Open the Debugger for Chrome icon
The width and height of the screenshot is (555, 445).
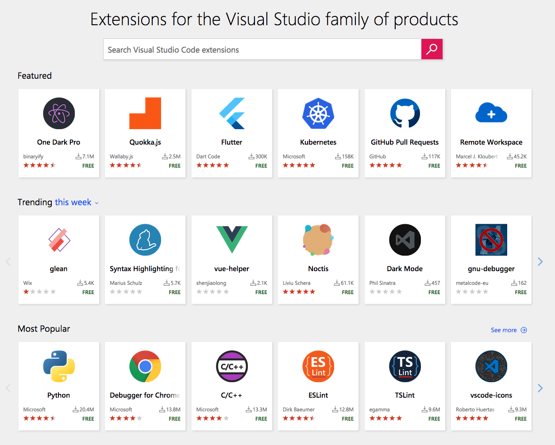tap(145, 366)
